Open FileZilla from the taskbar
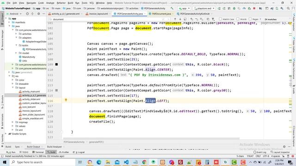This screenshot has width=296, height=166. point(180,162)
